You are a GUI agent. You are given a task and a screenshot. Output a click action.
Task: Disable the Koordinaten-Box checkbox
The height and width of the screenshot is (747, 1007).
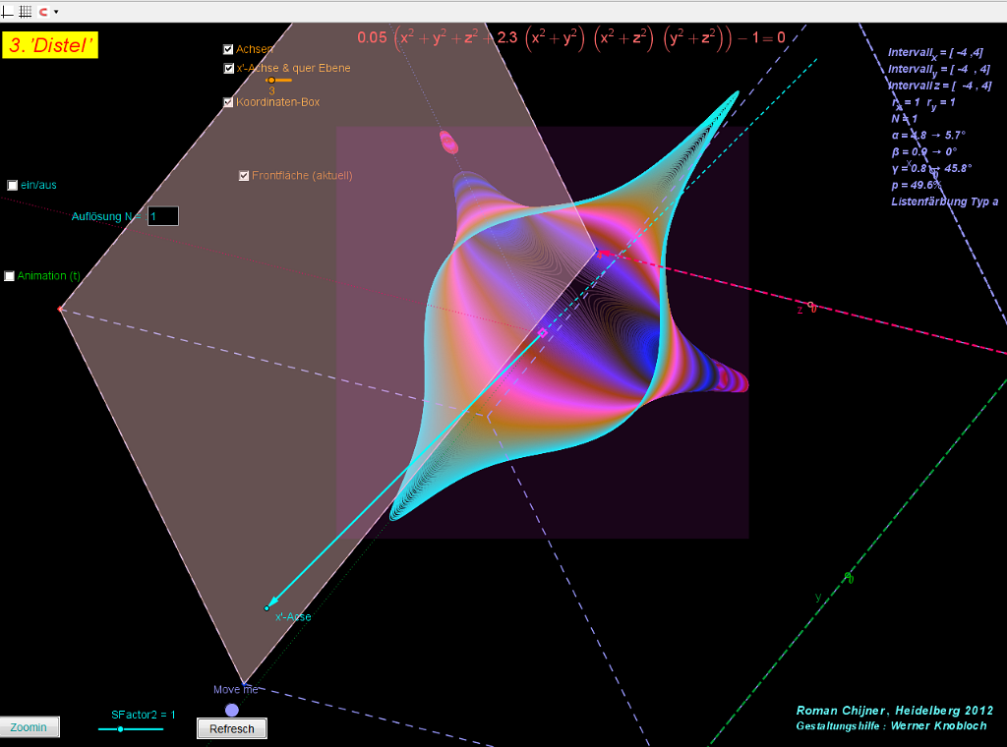pyautogui.click(x=229, y=102)
